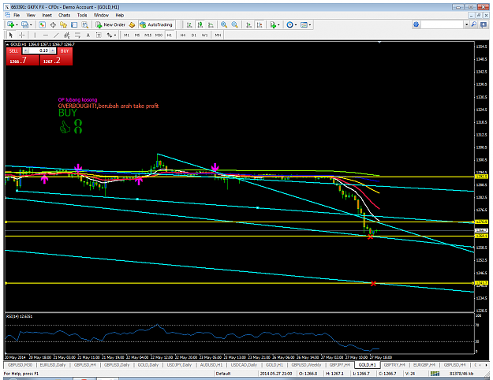Toggle the AutoTrading button

tap(156, 24)
